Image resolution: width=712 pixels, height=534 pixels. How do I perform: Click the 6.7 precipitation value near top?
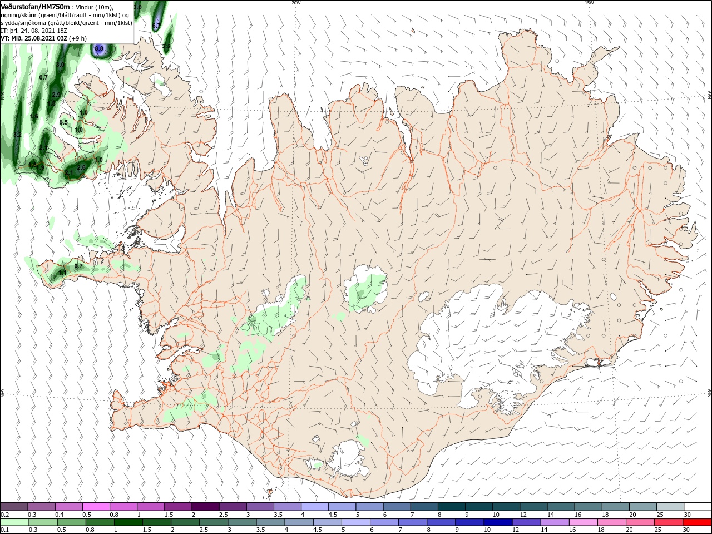click(x=156, y=26)
